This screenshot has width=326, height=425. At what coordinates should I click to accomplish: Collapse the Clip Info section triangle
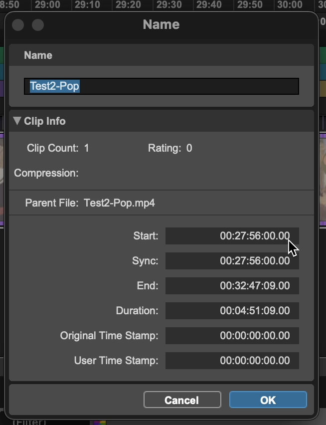(x=17, y=121)
